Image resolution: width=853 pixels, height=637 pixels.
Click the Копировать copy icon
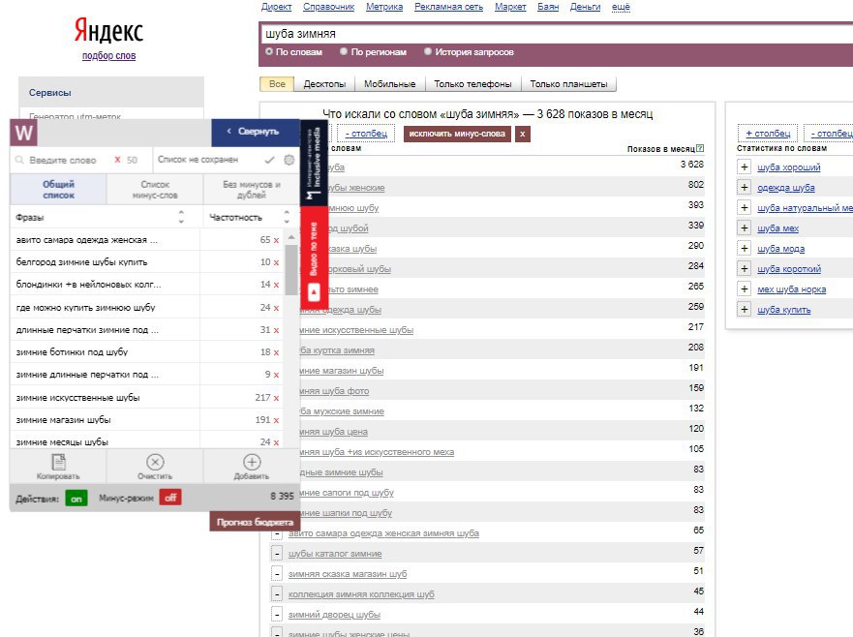tap(58, 463)
